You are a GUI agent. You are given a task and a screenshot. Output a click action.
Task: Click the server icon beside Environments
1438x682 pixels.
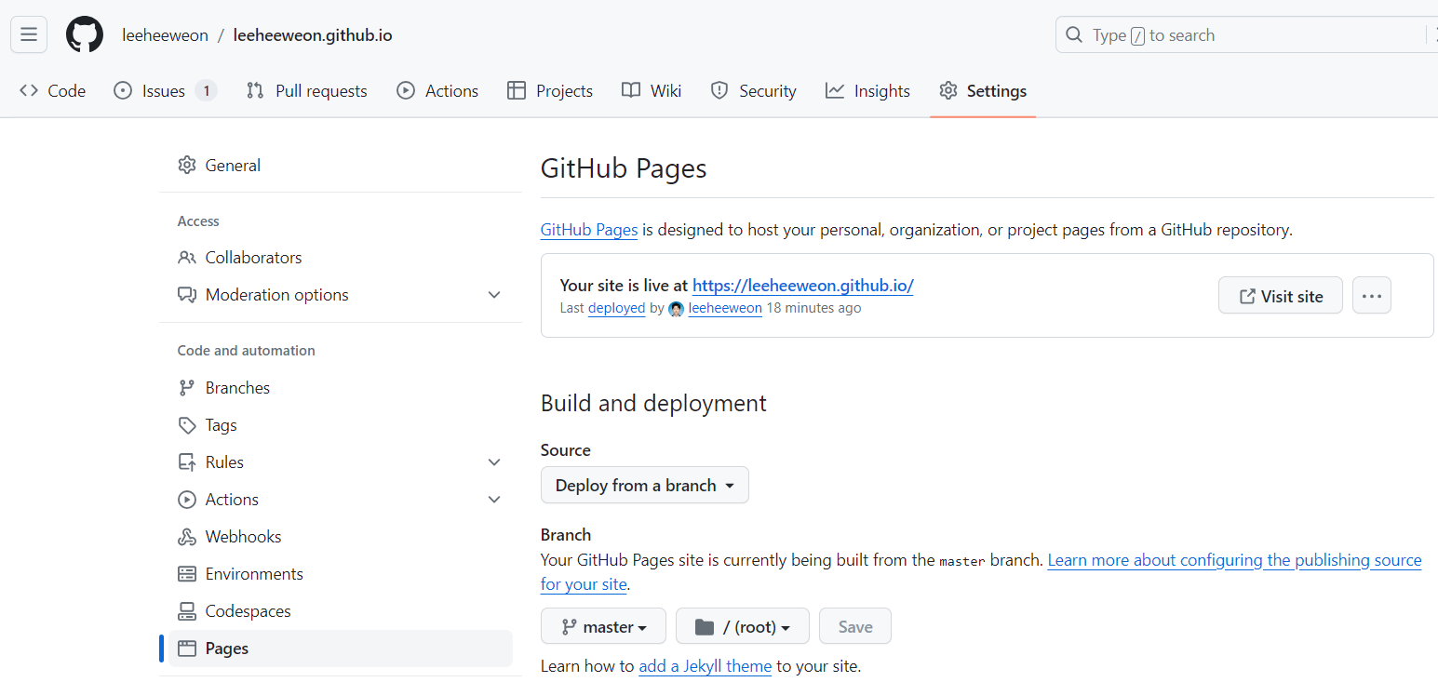tap(187, 574)
